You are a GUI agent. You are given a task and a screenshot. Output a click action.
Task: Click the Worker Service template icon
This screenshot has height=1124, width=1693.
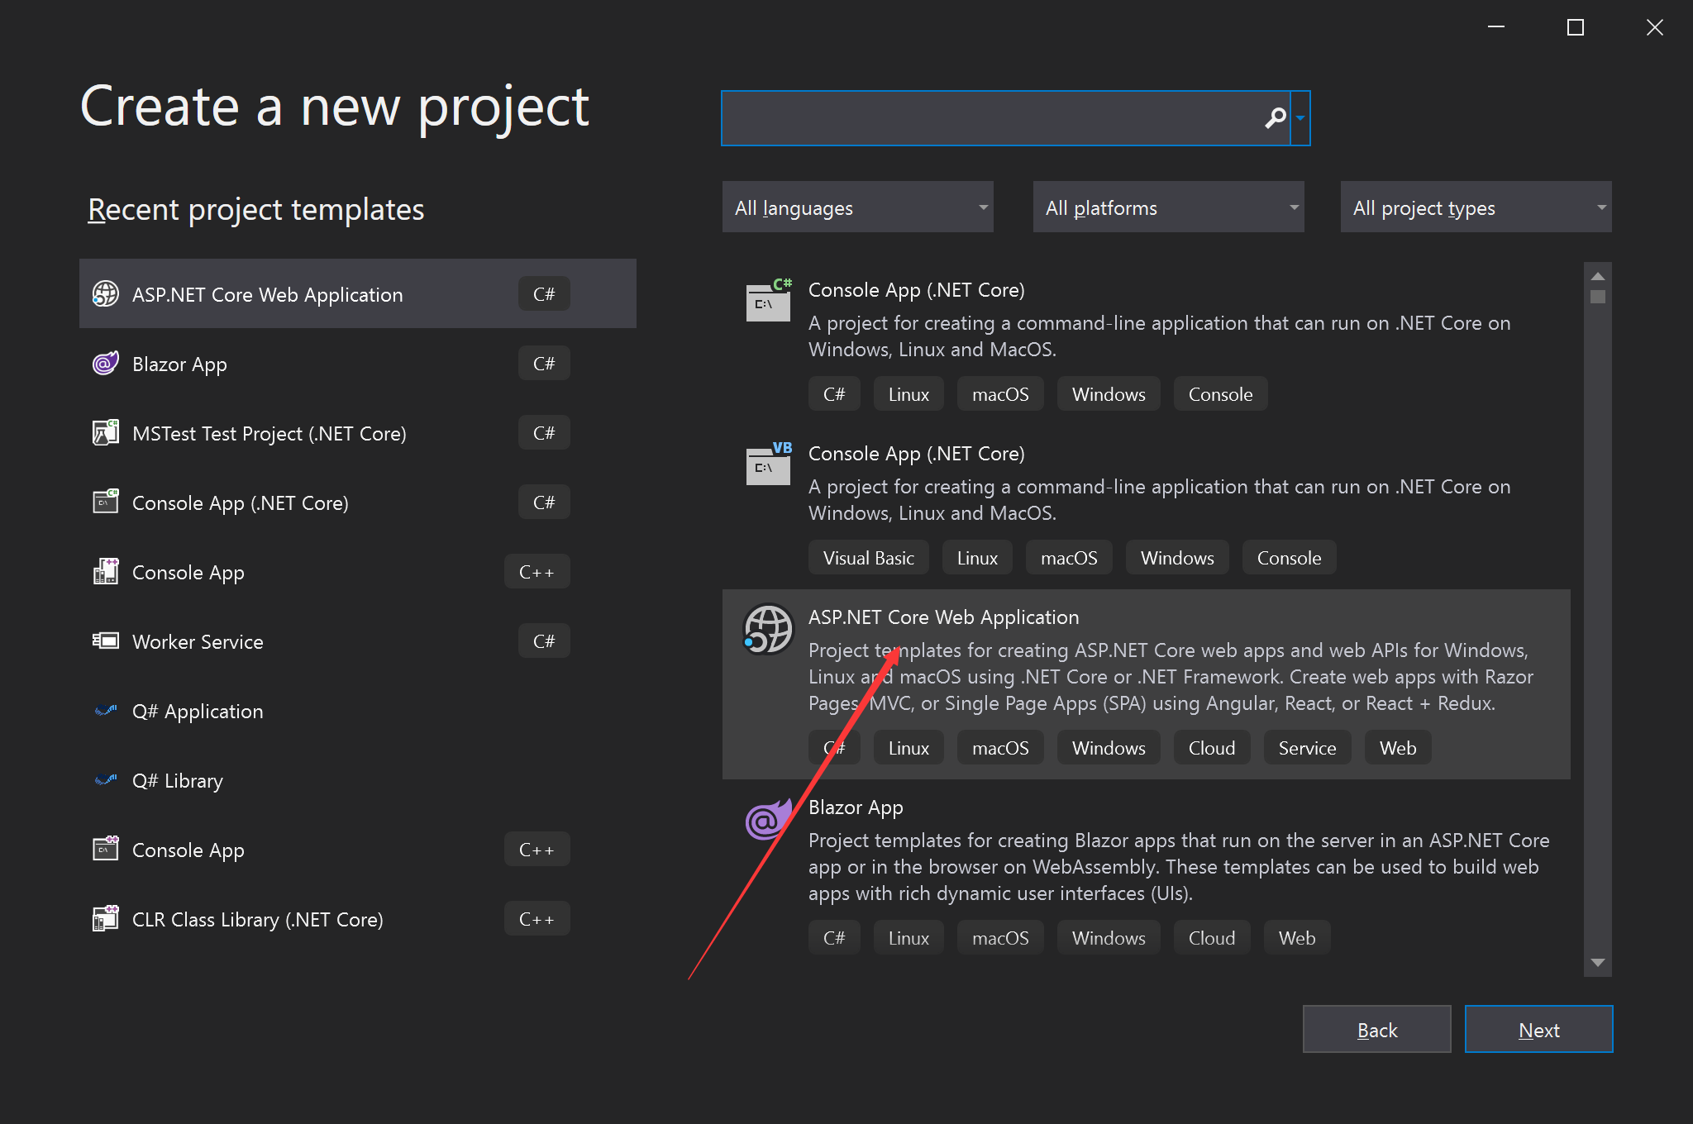point(106,641)
